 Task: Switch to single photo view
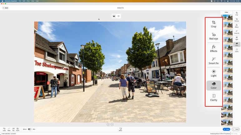[x=114, y=16]
